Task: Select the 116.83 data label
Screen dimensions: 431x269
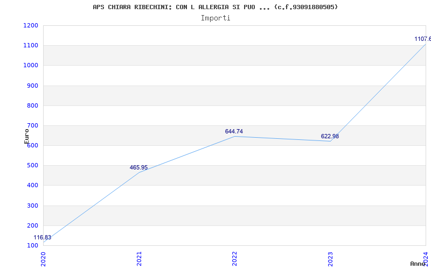Action: [x=43, y=237]
